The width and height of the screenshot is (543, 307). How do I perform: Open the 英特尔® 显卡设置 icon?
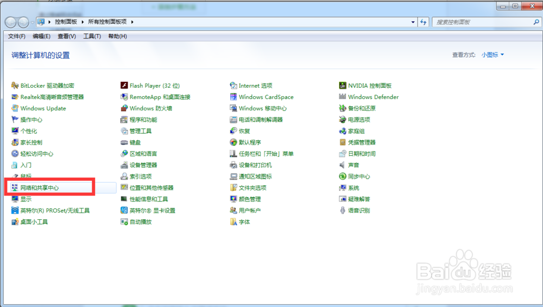coord(124,211)
